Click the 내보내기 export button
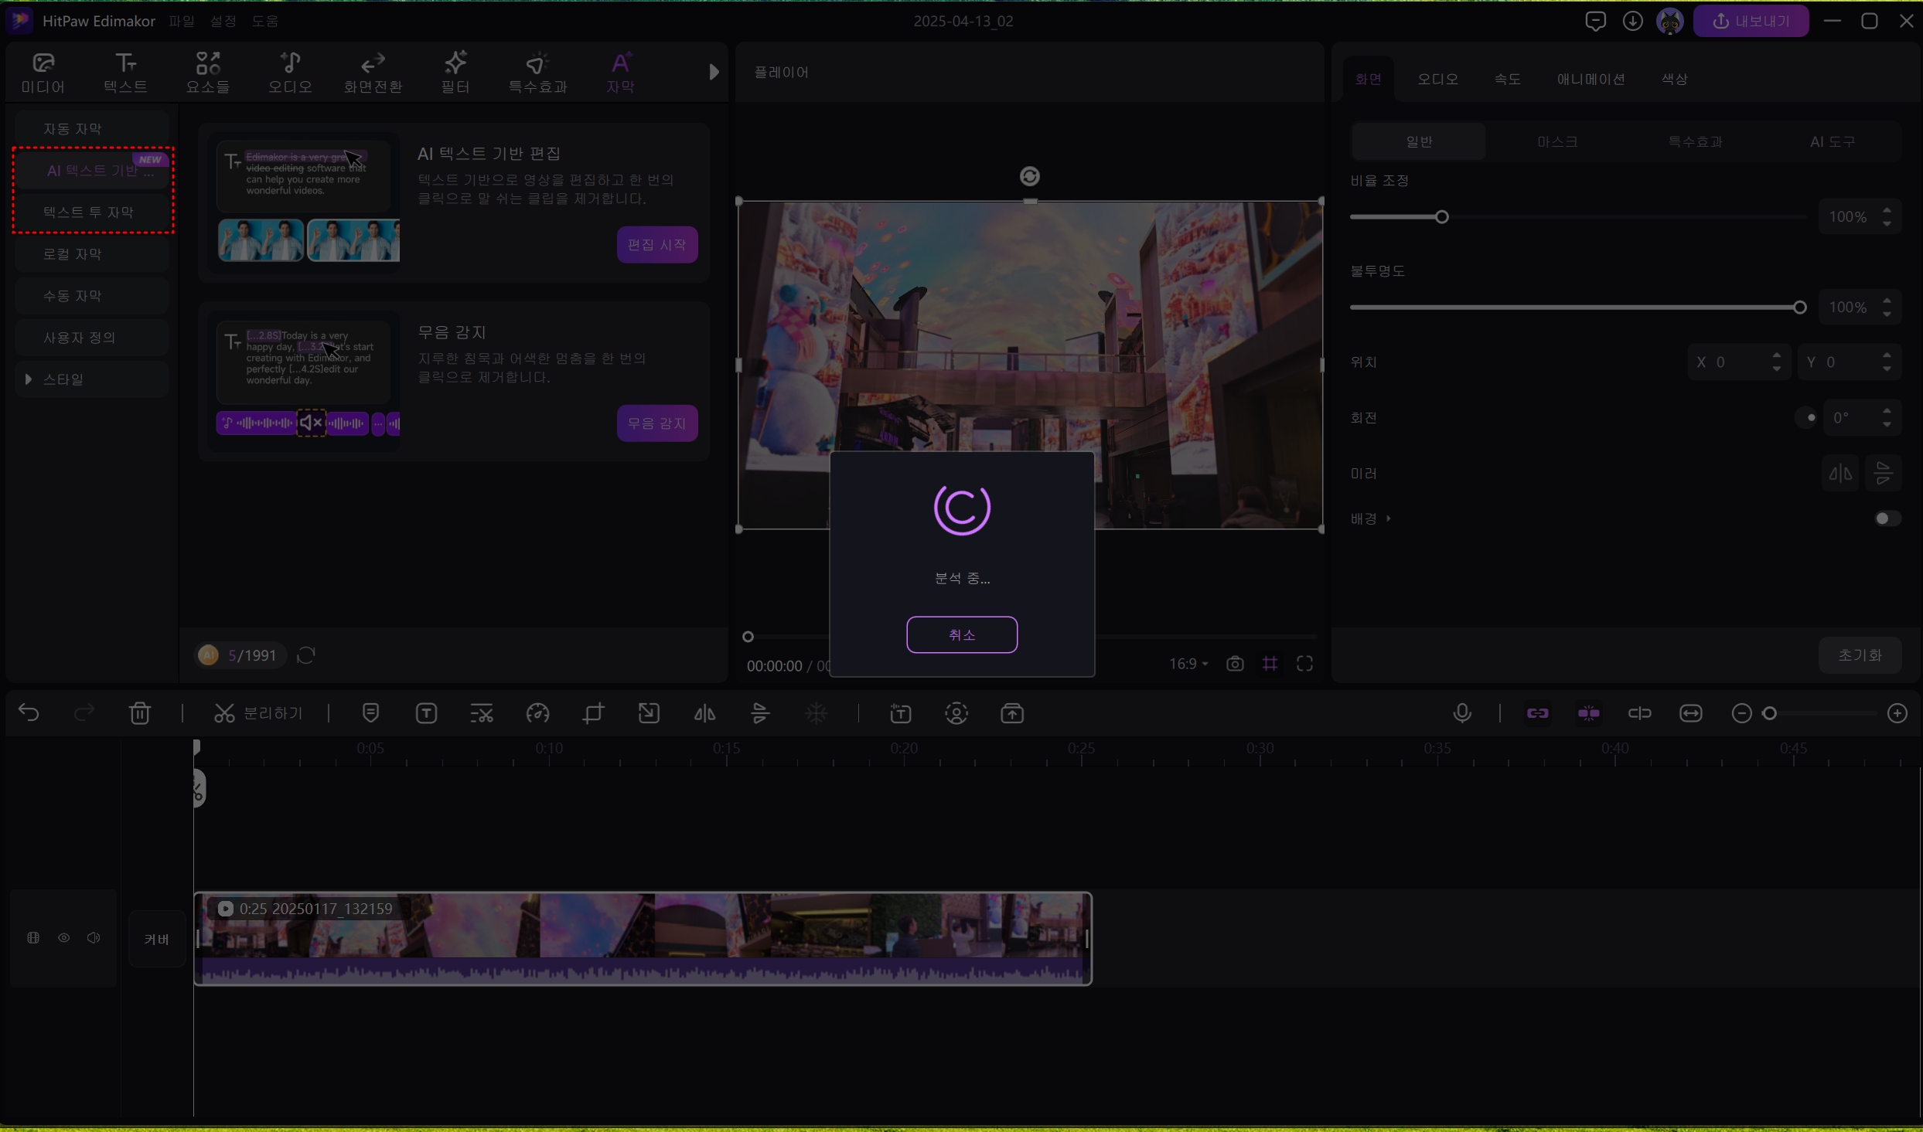Viewport: 1923px width, 1132px height. (x=1751, y=21)
